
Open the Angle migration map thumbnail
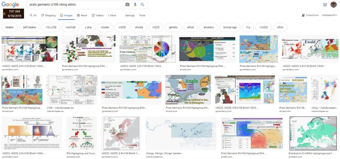point(188,90)
